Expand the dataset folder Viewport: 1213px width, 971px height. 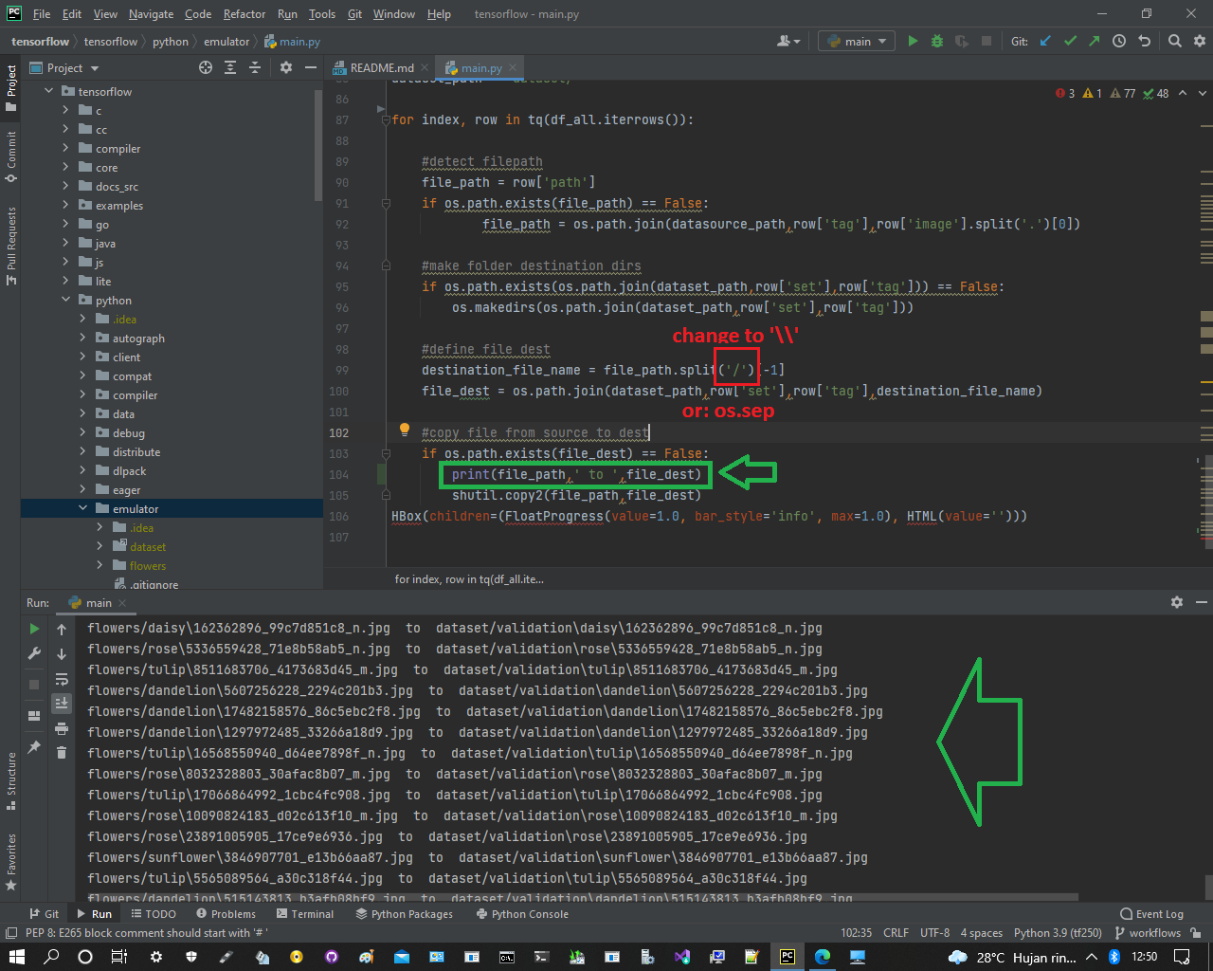point(100,546)
